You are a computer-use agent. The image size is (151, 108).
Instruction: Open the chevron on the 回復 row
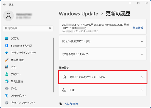(x=142, y=90)
